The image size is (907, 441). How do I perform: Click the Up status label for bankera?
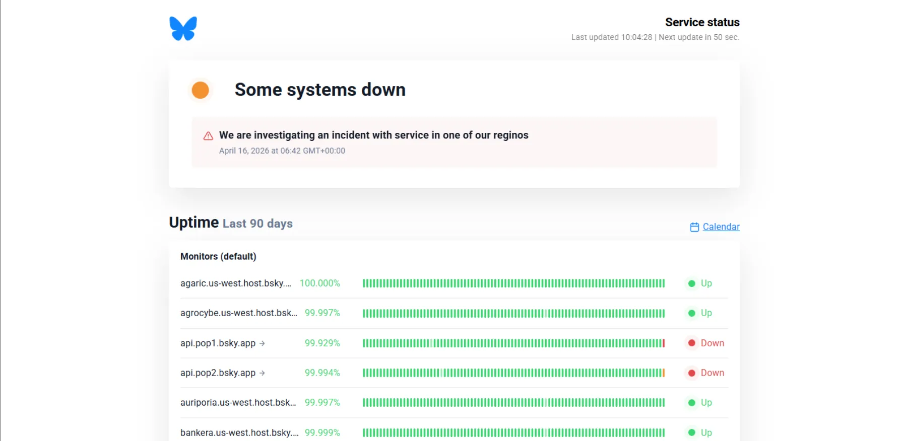click(706, 432)
